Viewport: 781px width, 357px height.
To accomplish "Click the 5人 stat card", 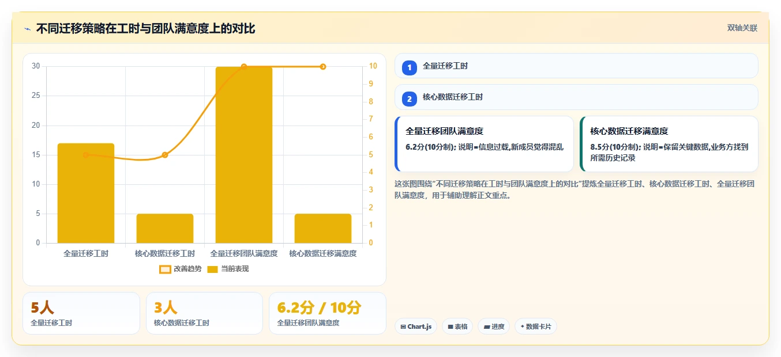I will tap(81, 313).
